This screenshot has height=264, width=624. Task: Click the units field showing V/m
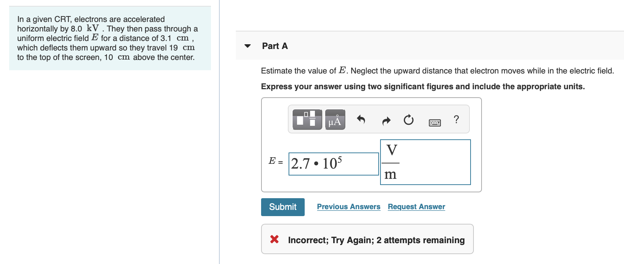click(426, 162)
